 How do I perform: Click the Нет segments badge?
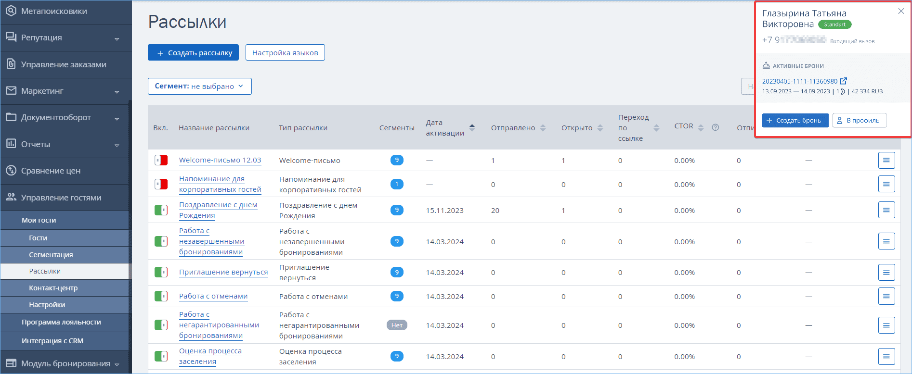click(x=397, y=325)
